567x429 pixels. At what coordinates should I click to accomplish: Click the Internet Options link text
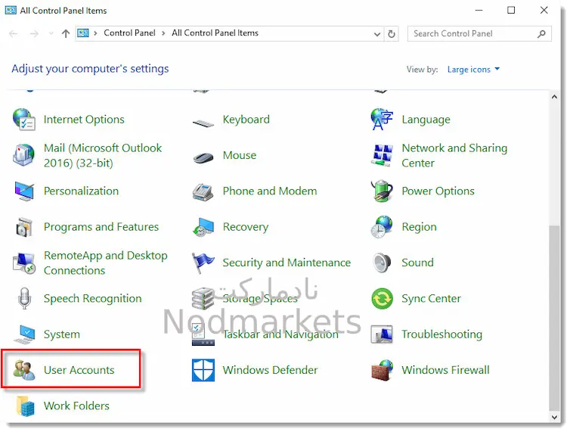(84, 120)
